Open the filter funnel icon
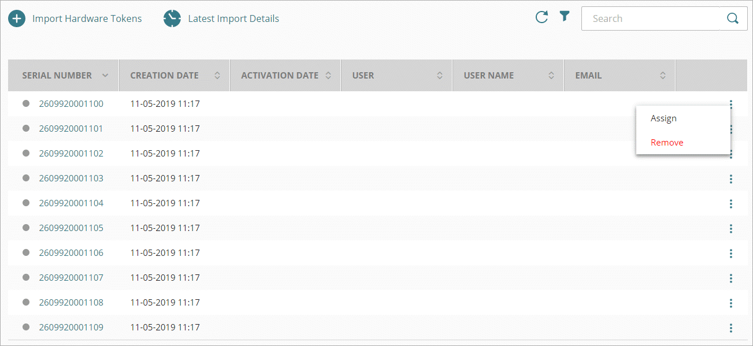The height and width of the screenshot is (346, 753). coord(565,17)
